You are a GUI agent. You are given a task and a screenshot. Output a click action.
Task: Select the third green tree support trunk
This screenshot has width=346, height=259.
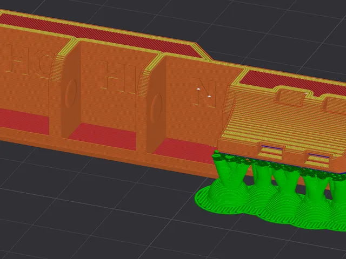tap(286, 181)
